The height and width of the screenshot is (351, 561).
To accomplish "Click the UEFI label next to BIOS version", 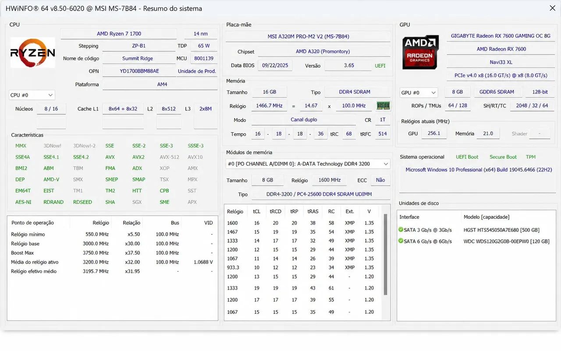I will pos(380,66).
